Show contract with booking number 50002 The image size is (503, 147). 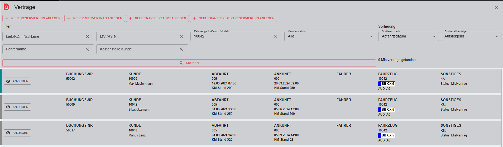(x=17, y=81)
